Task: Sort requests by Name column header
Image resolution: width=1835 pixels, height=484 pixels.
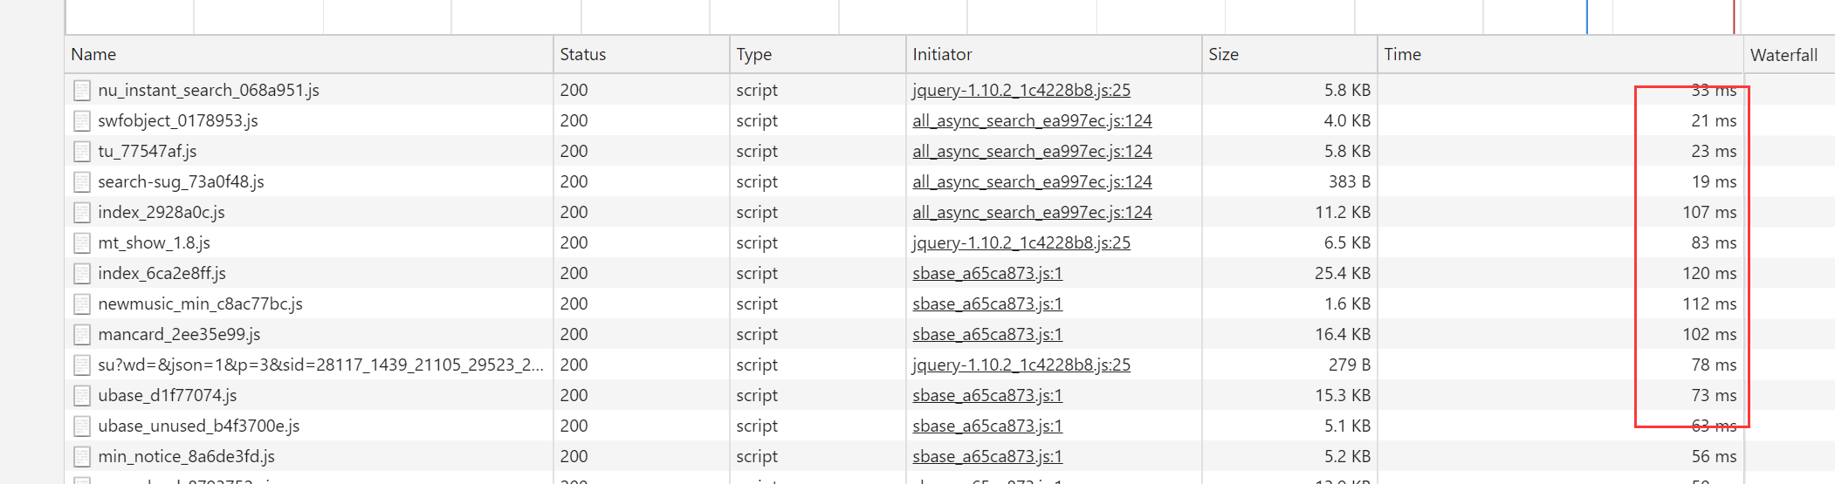Action: click(93, 54)
